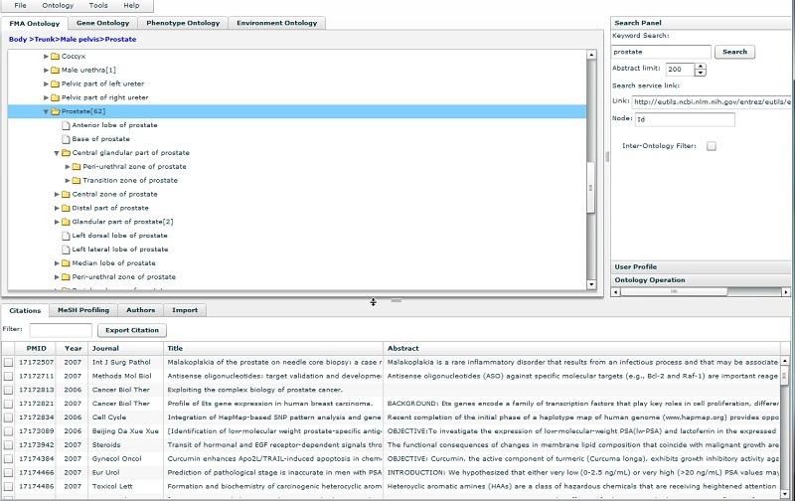Viewport: 795px width, 501px height.
Task: Select the FMA Ontology tab
Action: 35,23
